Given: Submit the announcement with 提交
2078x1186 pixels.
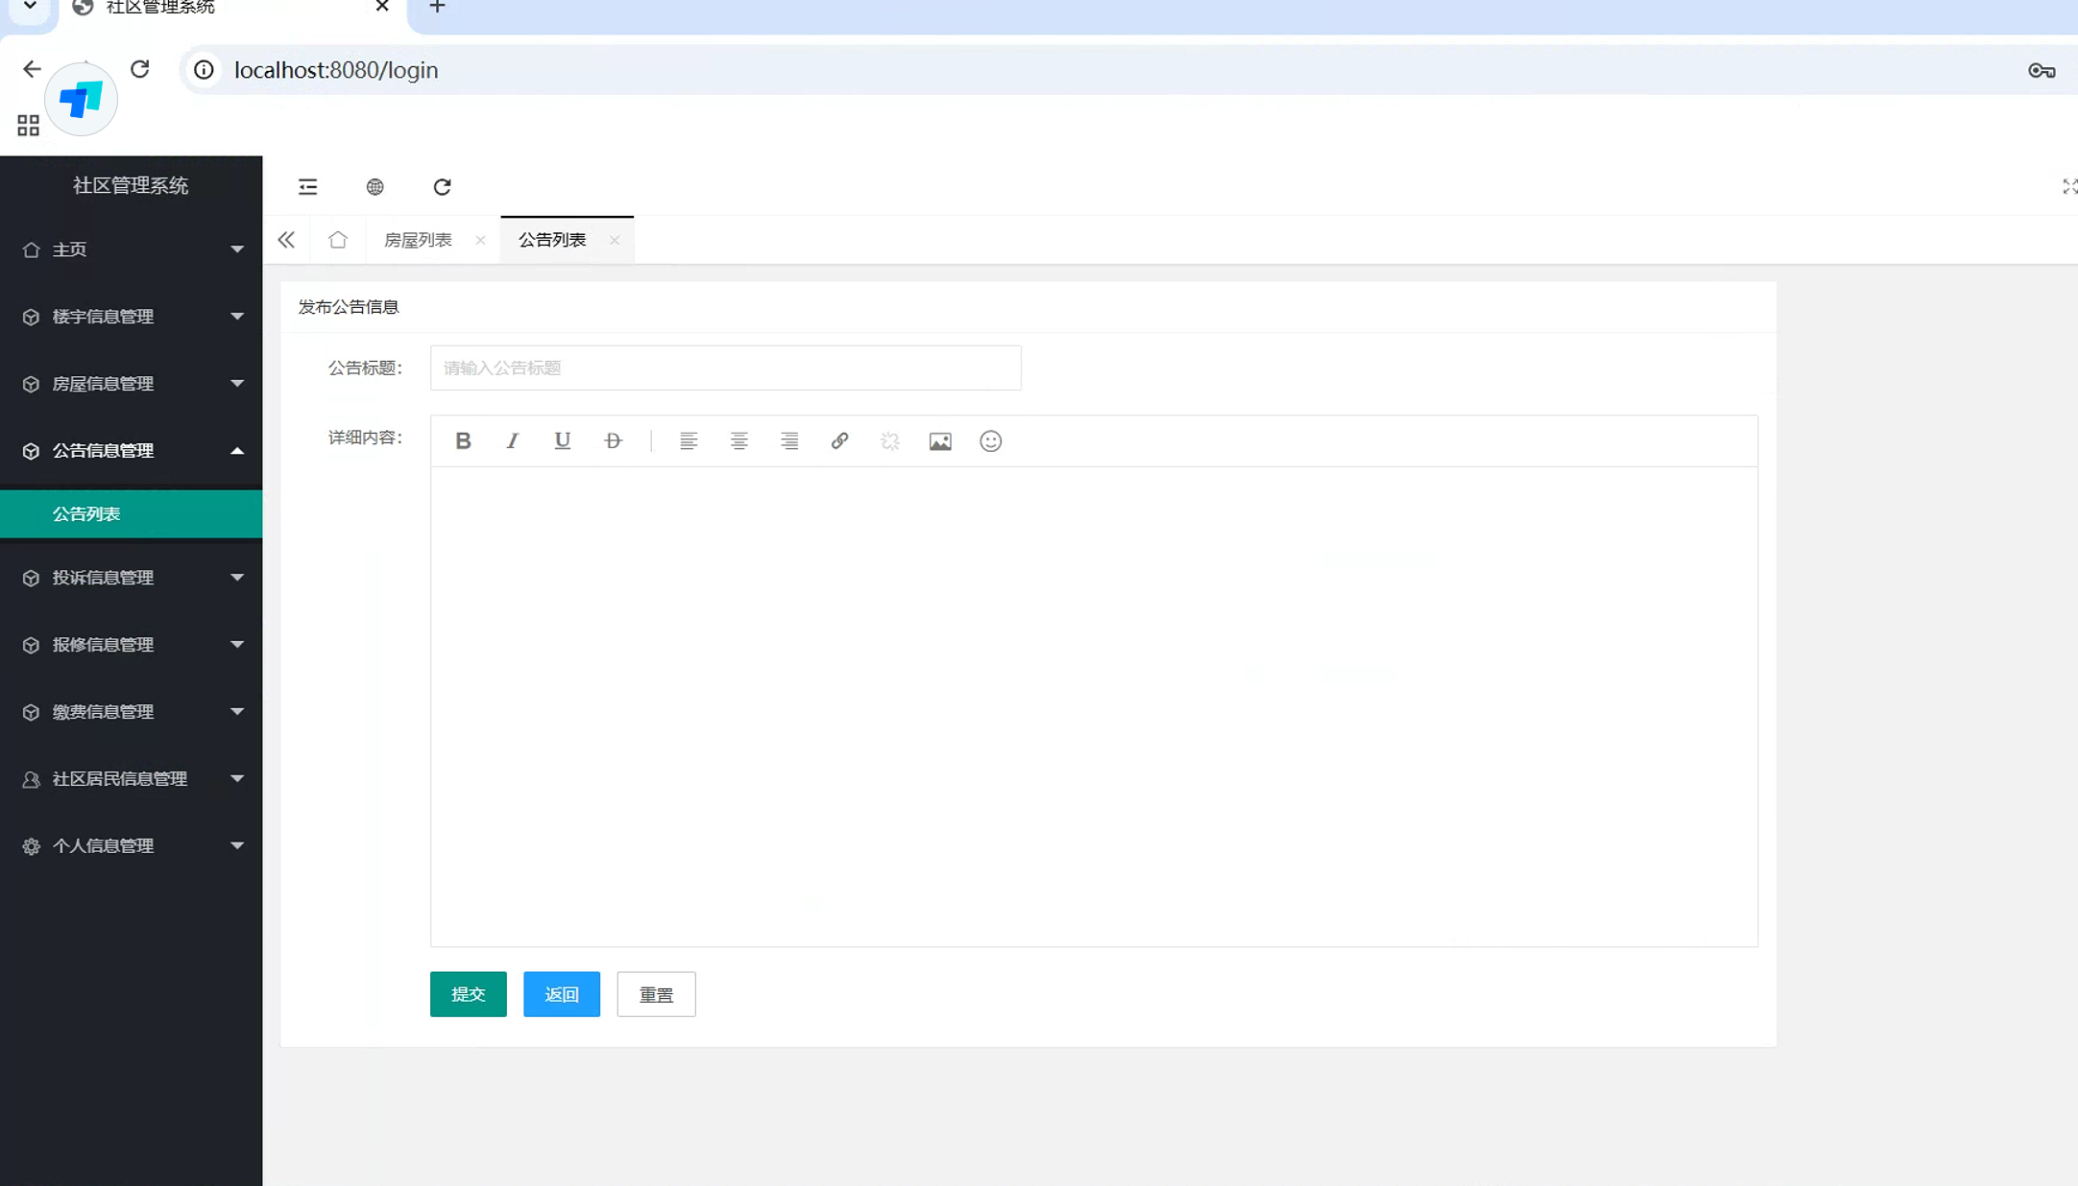Looking at the screenshot, I should pos(468,994).
